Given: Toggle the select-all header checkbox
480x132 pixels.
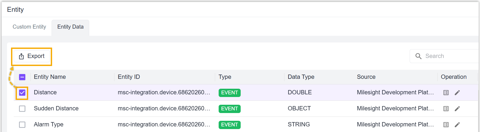Looking at the screenshot, I should point(22,77).
